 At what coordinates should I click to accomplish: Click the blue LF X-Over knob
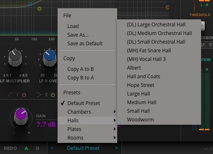point(50,58)
